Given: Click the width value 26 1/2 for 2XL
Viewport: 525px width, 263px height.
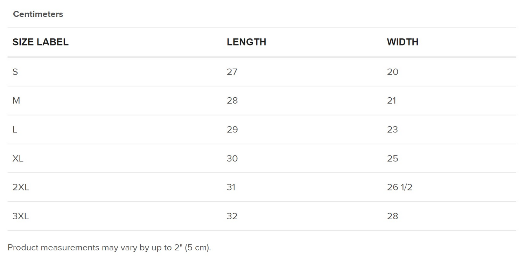Looking at the screenshot, I should (x=400, y=187).
